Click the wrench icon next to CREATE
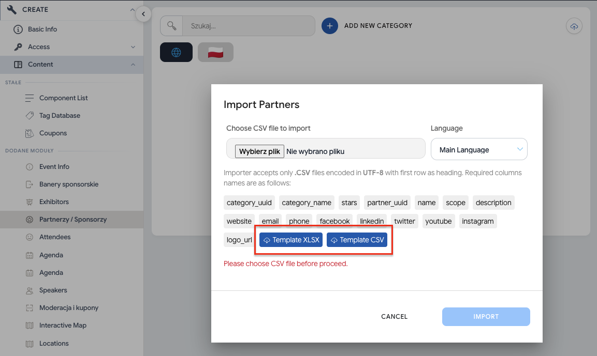 point(12,9)
